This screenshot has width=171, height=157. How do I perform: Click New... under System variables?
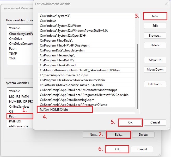coord(94,135)
